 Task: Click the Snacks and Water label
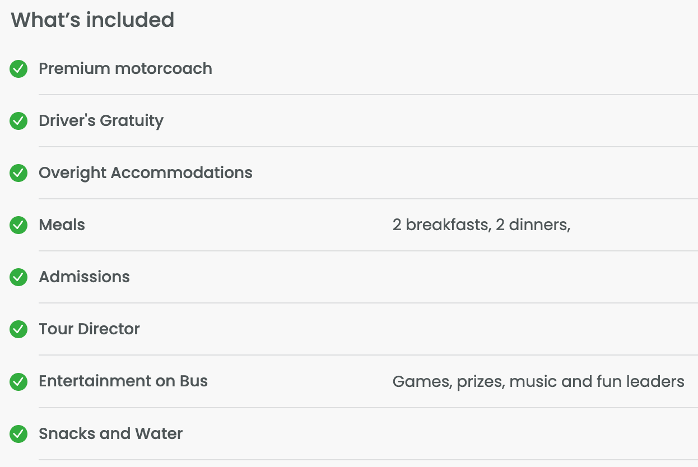coord(110,434)
